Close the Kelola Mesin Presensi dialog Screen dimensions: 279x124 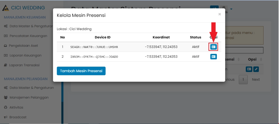[x=219, y=14]
